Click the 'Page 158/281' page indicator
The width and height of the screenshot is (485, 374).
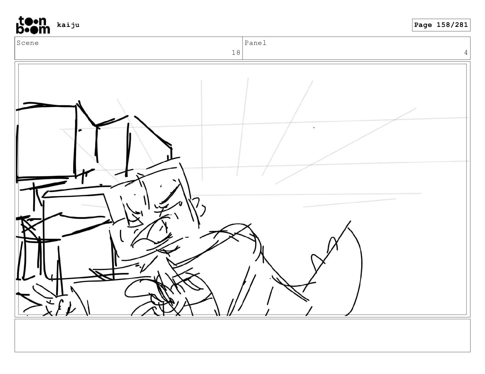click(441, 25)
